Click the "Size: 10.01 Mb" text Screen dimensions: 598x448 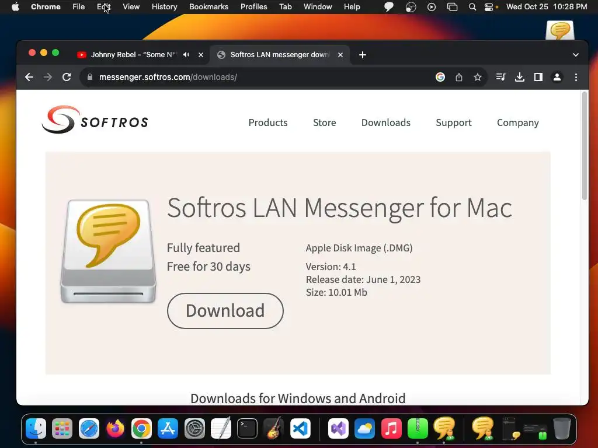(336, 293)
